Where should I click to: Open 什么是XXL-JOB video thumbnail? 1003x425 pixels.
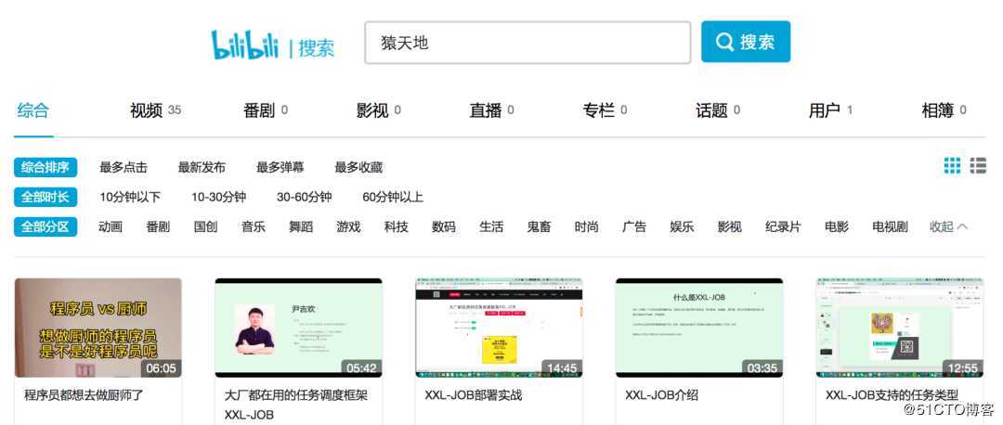[x=699, y=328]
